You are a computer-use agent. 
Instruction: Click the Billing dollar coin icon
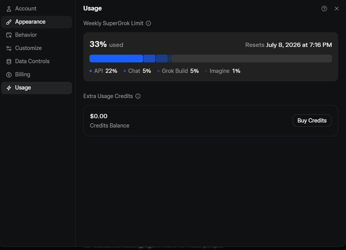point(9,75)
